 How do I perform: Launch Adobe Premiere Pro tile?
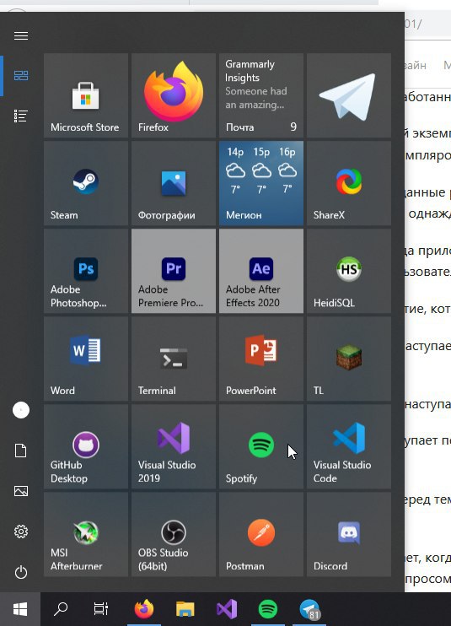click(x=174, y=271)
